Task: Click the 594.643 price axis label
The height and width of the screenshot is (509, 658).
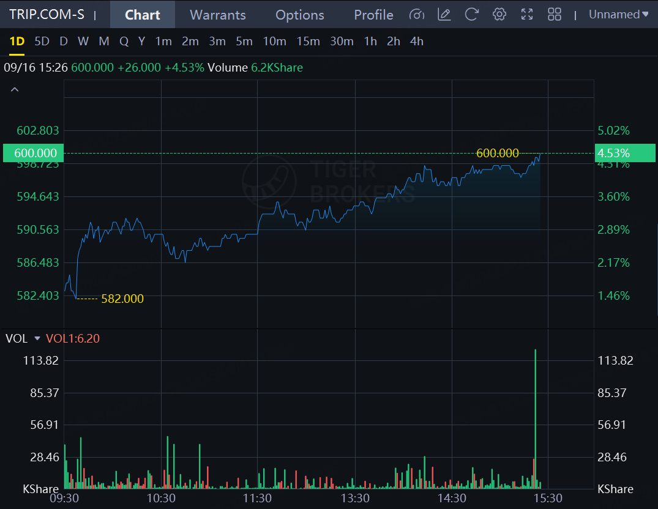Action: pos(38,196)
